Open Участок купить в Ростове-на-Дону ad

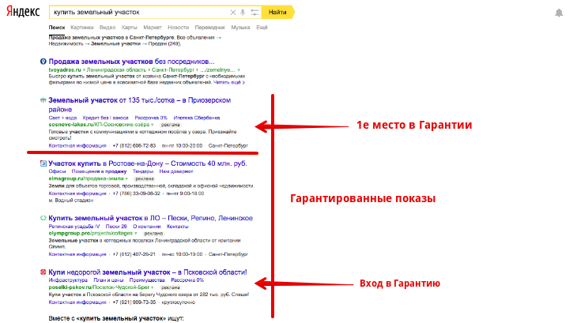point(148,163)
